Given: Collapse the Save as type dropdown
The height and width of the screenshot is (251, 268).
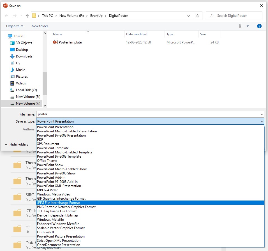Looking at the screenshot, I should point(262,121).
